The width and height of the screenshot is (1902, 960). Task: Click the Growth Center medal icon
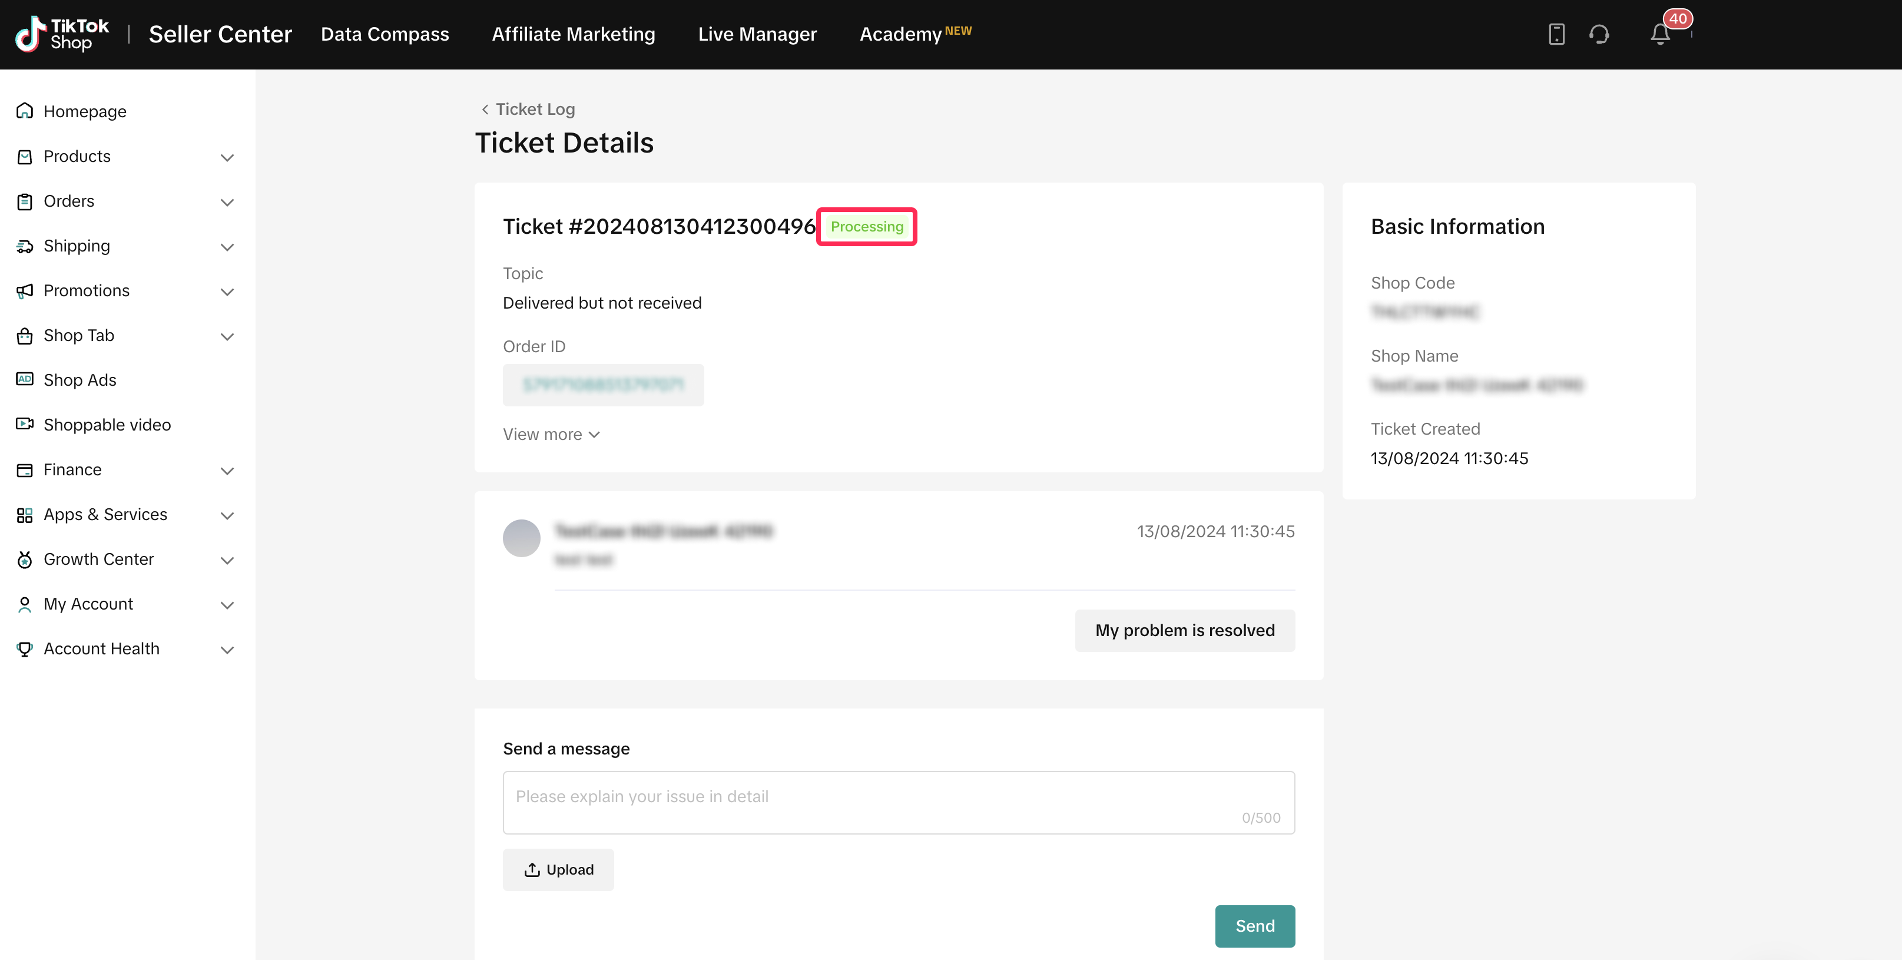click(x=24, y=559)
